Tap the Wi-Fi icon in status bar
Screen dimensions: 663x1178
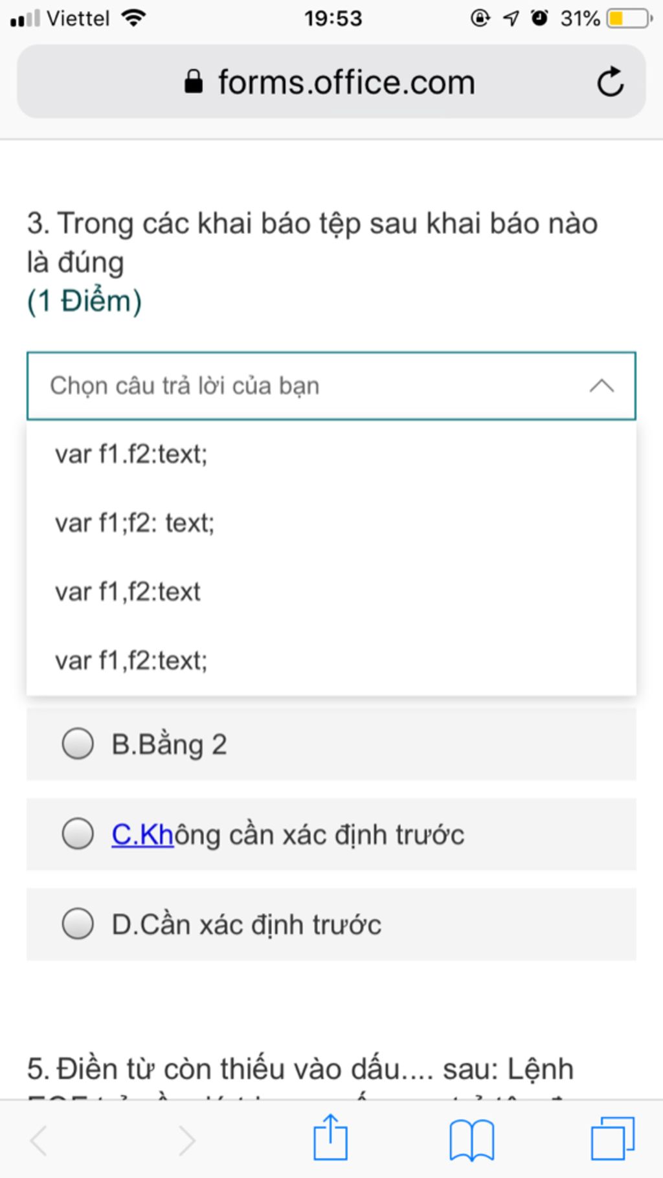pos(134,18)
